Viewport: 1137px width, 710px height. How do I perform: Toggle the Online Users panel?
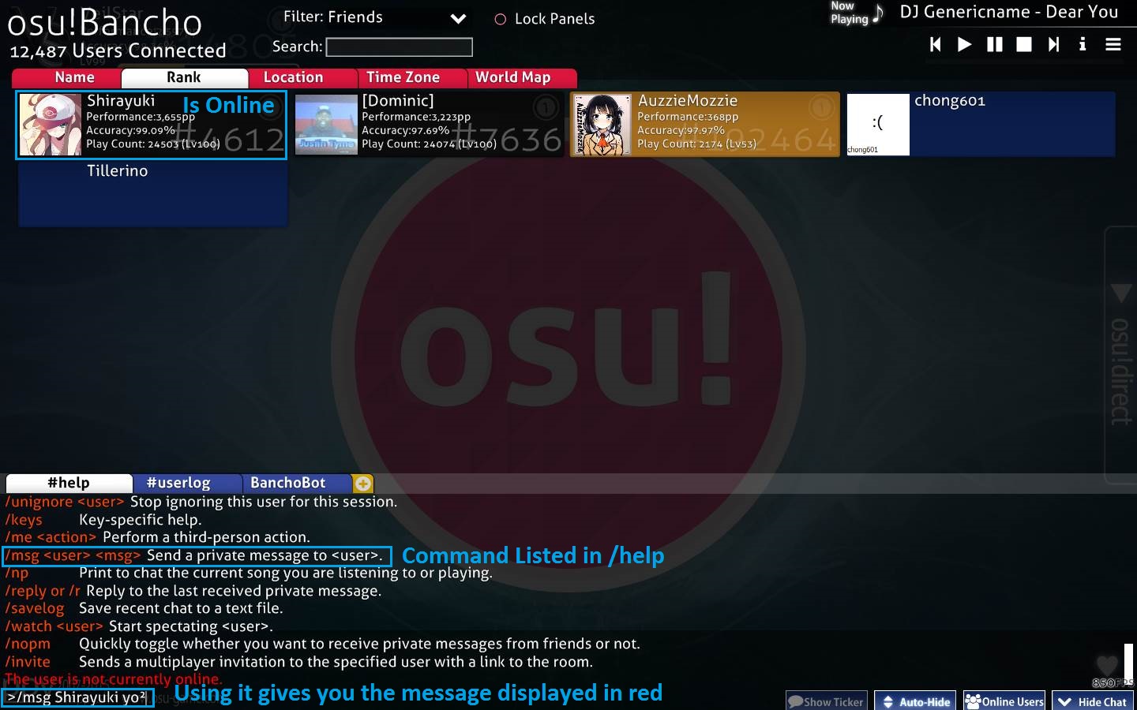point(1004,701)
